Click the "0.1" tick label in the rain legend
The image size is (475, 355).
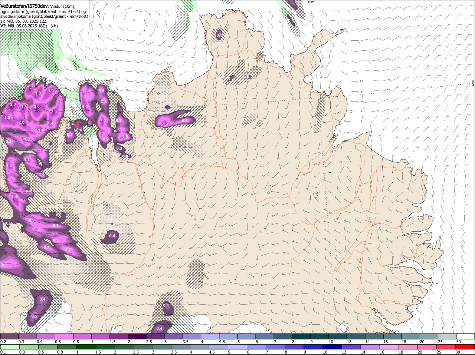(x=3, y=352)
